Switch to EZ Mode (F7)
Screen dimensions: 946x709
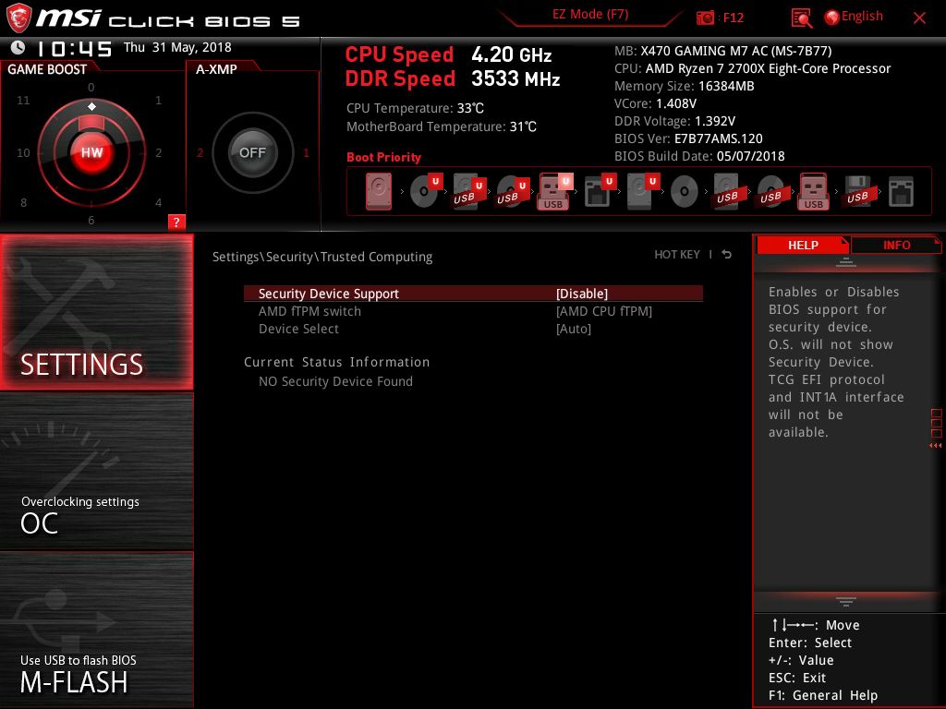point(590,15)
